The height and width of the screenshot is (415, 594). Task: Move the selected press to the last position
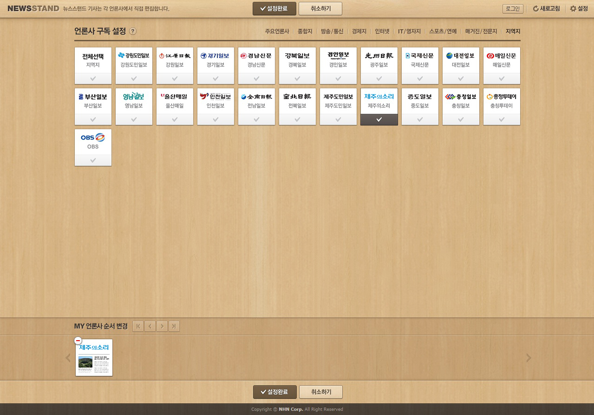pyautogui.click(x=174, y=326)
